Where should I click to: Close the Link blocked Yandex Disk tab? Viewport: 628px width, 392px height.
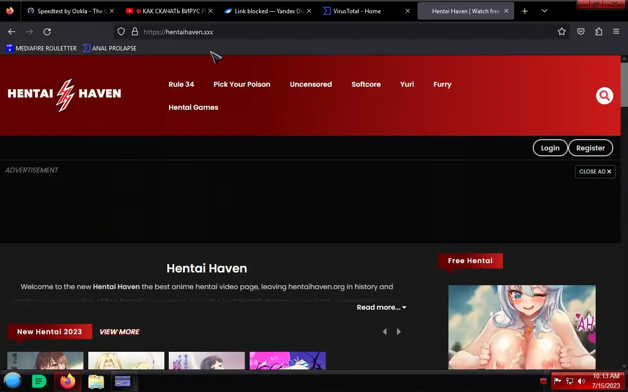(x=309, y=11)
